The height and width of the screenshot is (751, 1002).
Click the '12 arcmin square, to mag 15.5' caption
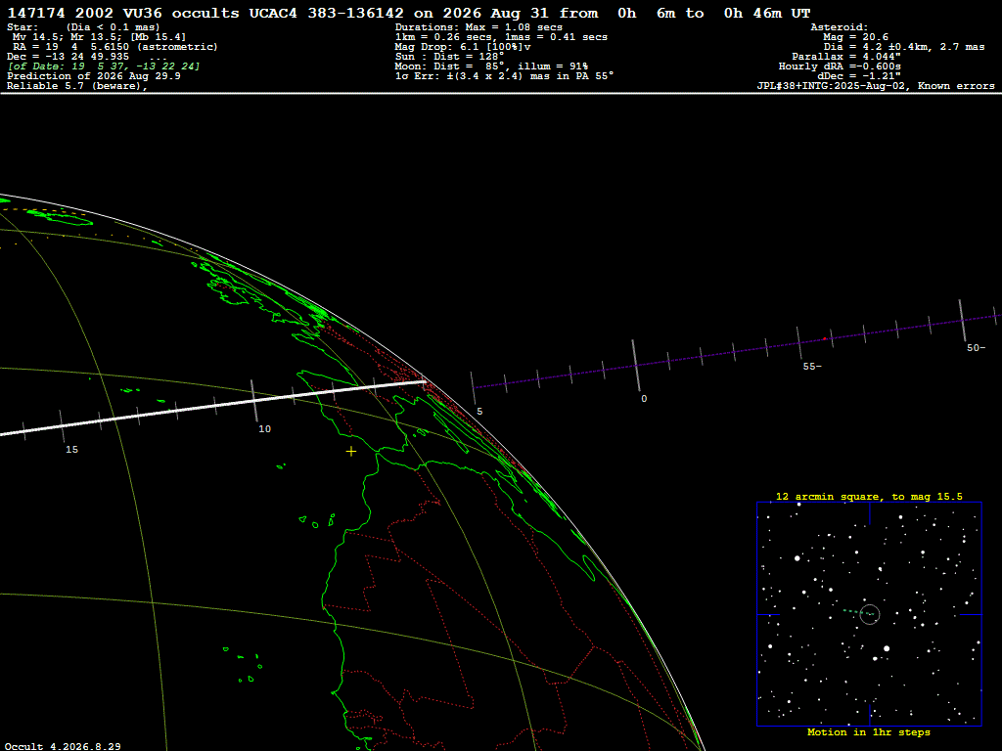pyautogui.click(x=869, y=496)
